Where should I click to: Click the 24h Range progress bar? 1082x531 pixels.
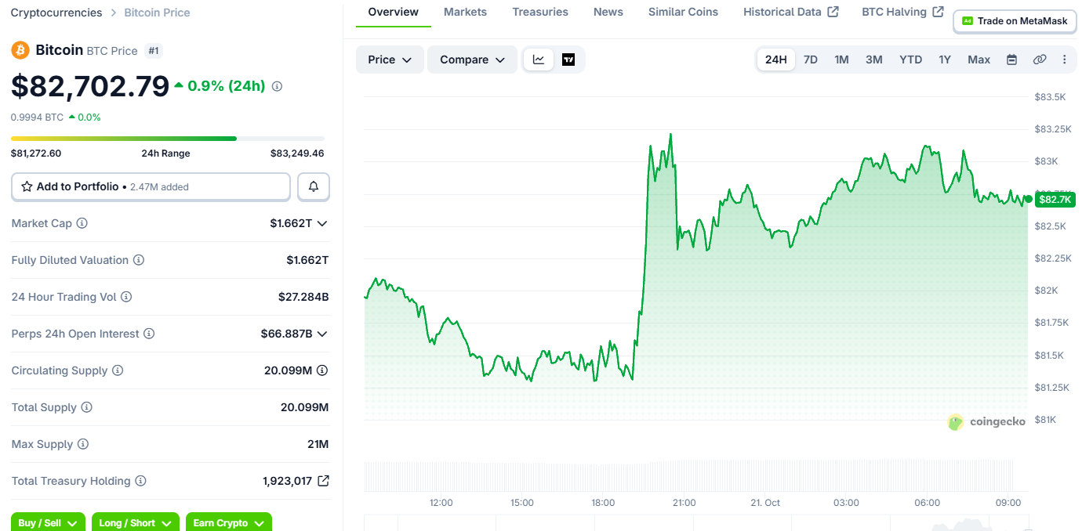pos(167,139)
